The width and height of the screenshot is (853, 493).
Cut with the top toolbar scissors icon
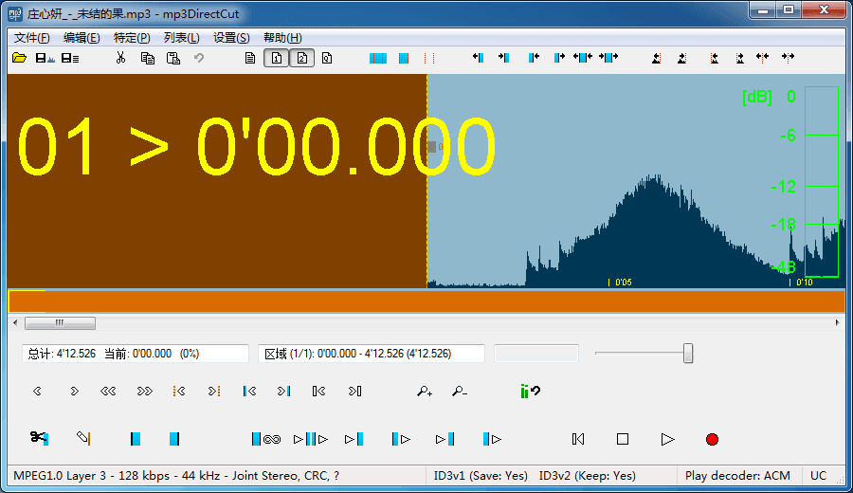click(x=120, y=58)
